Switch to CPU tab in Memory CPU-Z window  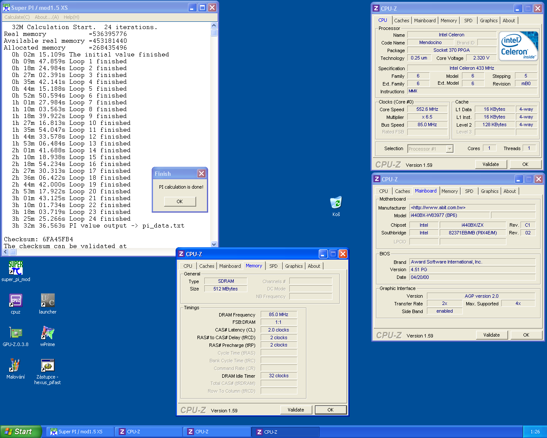click(188, 266)
